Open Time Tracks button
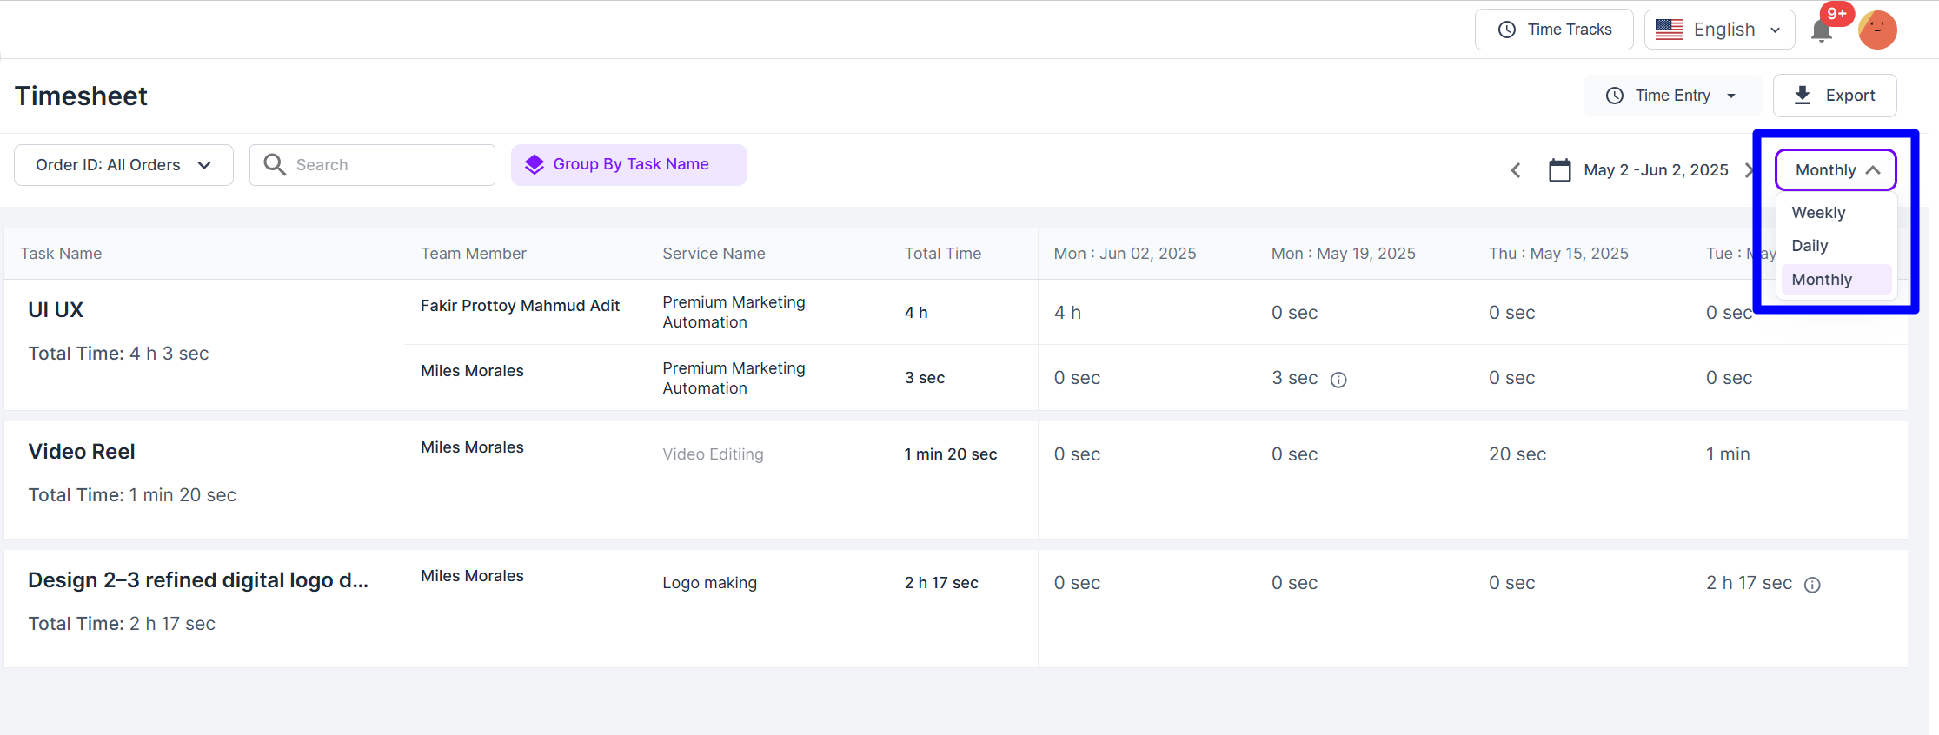The width and height of the screenshot is (1939, 735). click(1553, 30)
